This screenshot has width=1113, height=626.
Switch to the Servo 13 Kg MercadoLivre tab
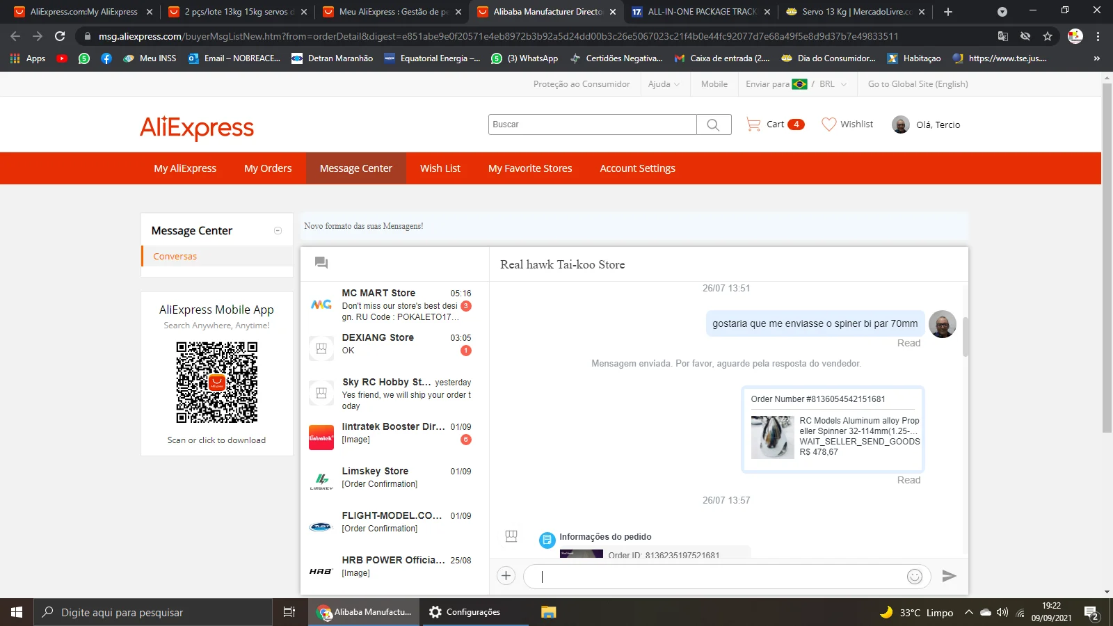pos(856,12)
